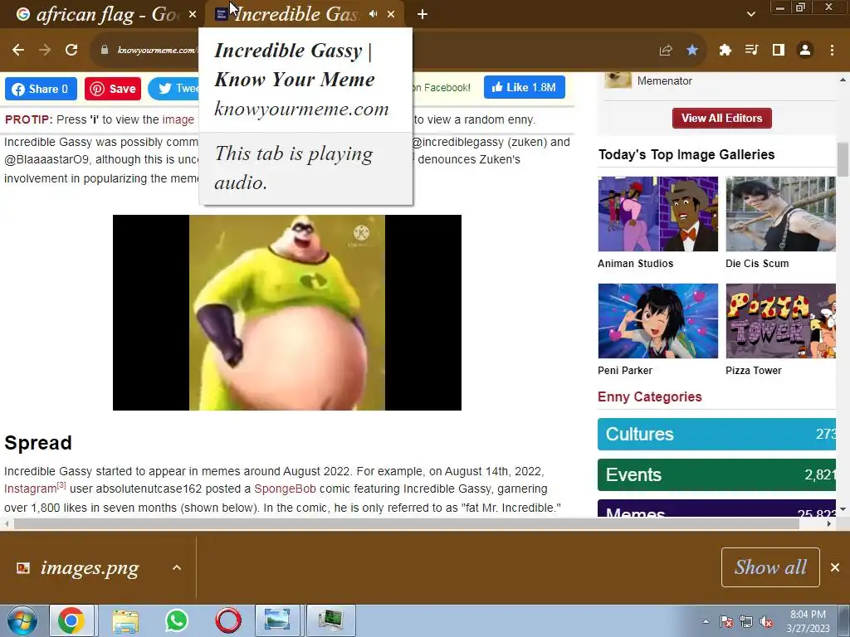This screenshot has height=637, width=850.
Task: Click the Die Cis Scum caption link
Action: pyautogui.click(x=757, y=264)
